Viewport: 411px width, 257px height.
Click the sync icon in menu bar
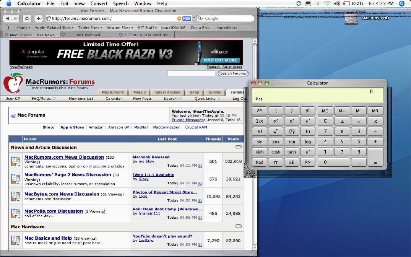point(299,3)
